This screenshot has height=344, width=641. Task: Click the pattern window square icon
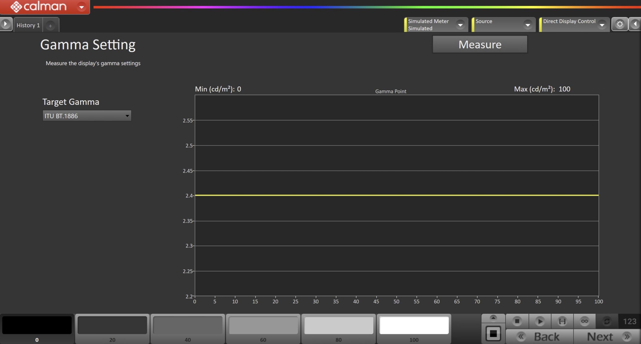(x=493, y=333)
